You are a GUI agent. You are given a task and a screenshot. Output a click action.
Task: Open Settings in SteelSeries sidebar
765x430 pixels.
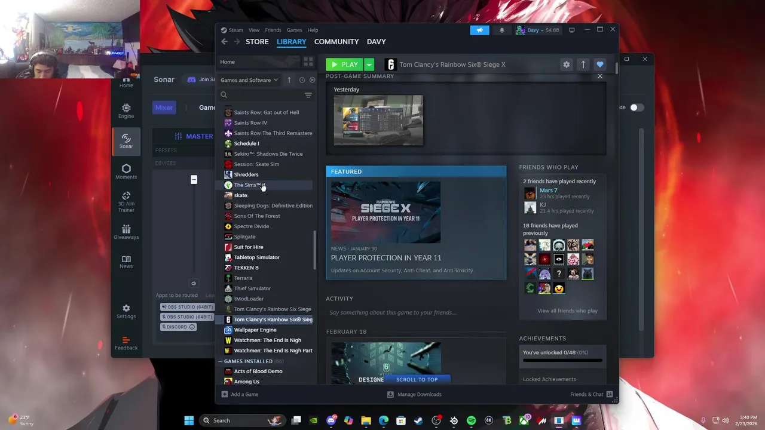point(126,311)
